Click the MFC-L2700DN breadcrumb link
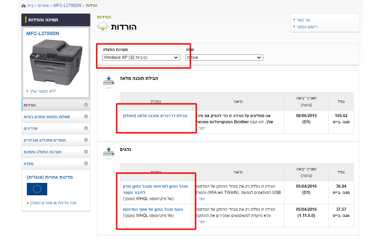Viewport: 386px width, 238px height. point(67,6)
